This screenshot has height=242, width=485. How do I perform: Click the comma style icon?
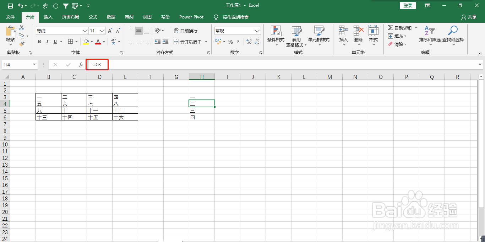(238, 42)
